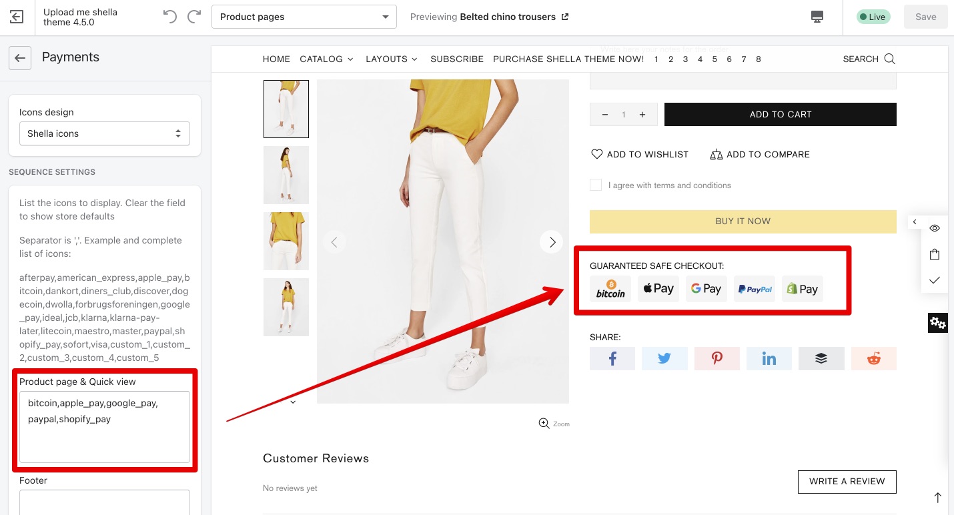
Task: Show previous product image arrow
Action: [334, 242]
